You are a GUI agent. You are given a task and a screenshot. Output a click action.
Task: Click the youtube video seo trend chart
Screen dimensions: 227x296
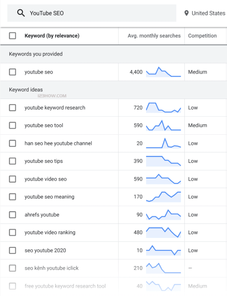coord(163,179)
